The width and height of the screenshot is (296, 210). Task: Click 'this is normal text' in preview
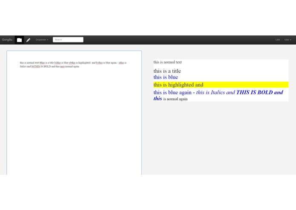click(167, 62)
